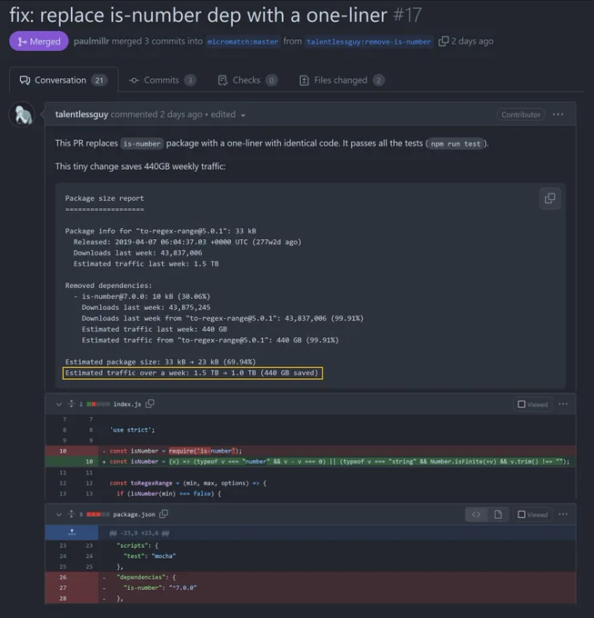
Task: Click the 2 days ago merge timestamp
Action: [x=472, y=41]
